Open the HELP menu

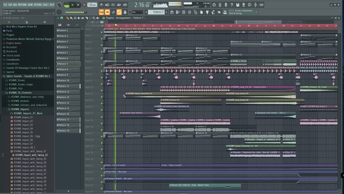point(52,5)
